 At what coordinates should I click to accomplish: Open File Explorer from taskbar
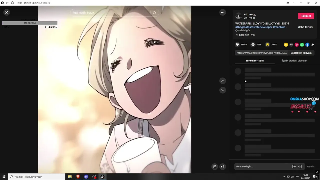(70, 177)
